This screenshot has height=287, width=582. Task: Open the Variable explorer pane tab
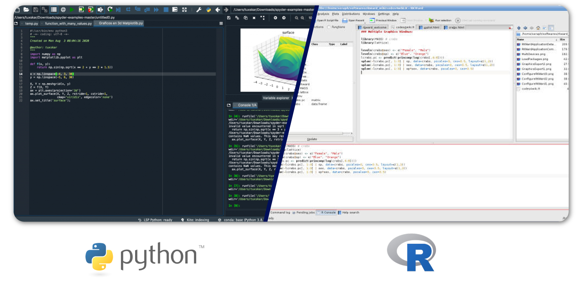coord(275,98)
